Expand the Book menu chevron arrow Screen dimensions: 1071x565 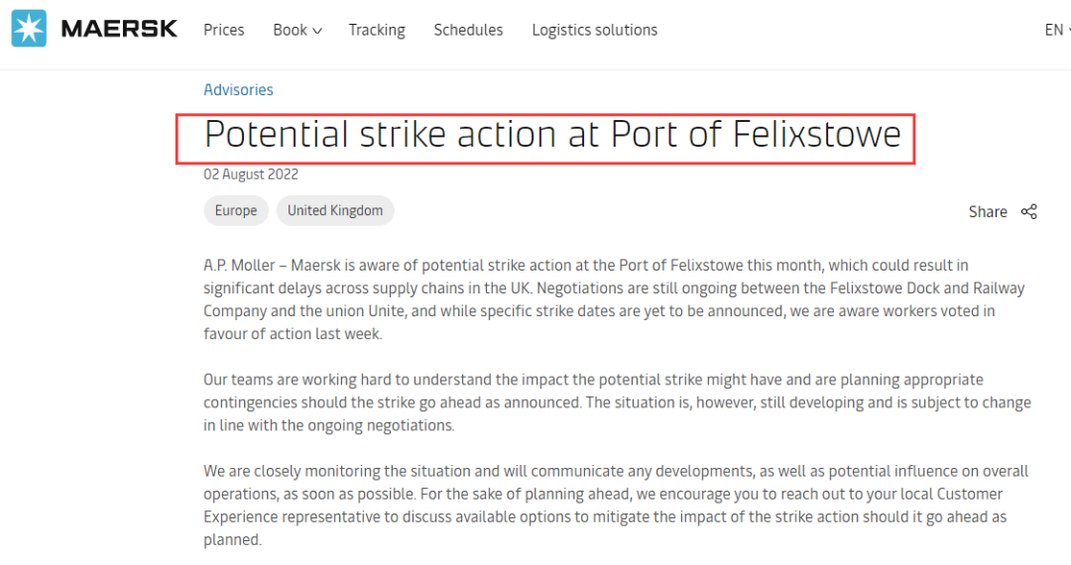pyautogui.click(x=317, y=31)
